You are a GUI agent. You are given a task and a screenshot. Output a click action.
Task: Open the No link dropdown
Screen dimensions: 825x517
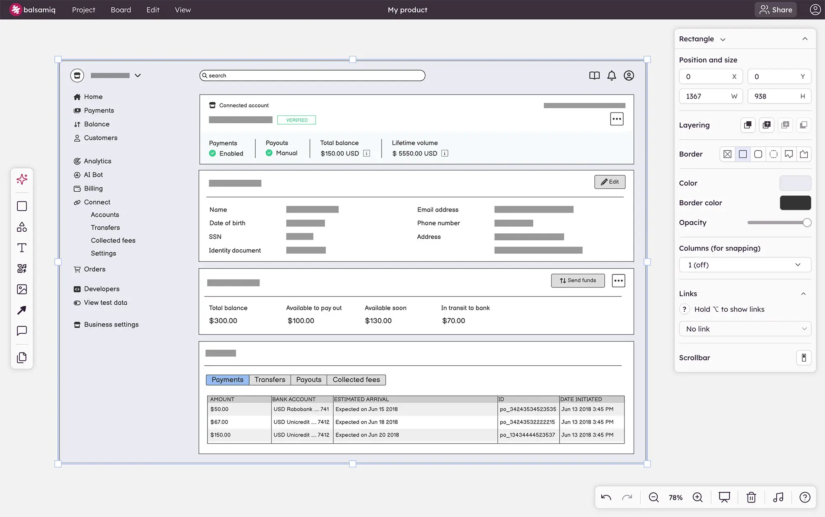(x=745, y=329)
